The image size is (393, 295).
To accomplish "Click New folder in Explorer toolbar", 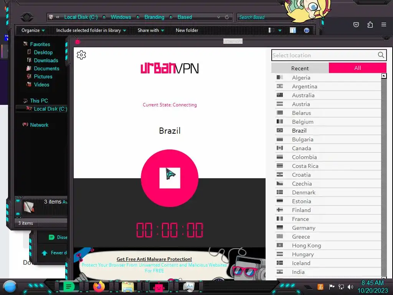I will coord(187,30).
